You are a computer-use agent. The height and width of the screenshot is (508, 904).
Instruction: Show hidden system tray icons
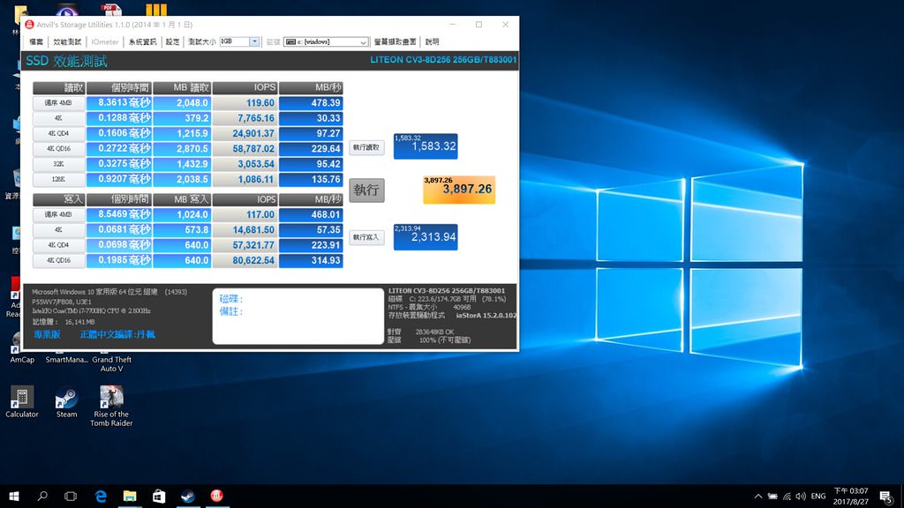[758, 496]
